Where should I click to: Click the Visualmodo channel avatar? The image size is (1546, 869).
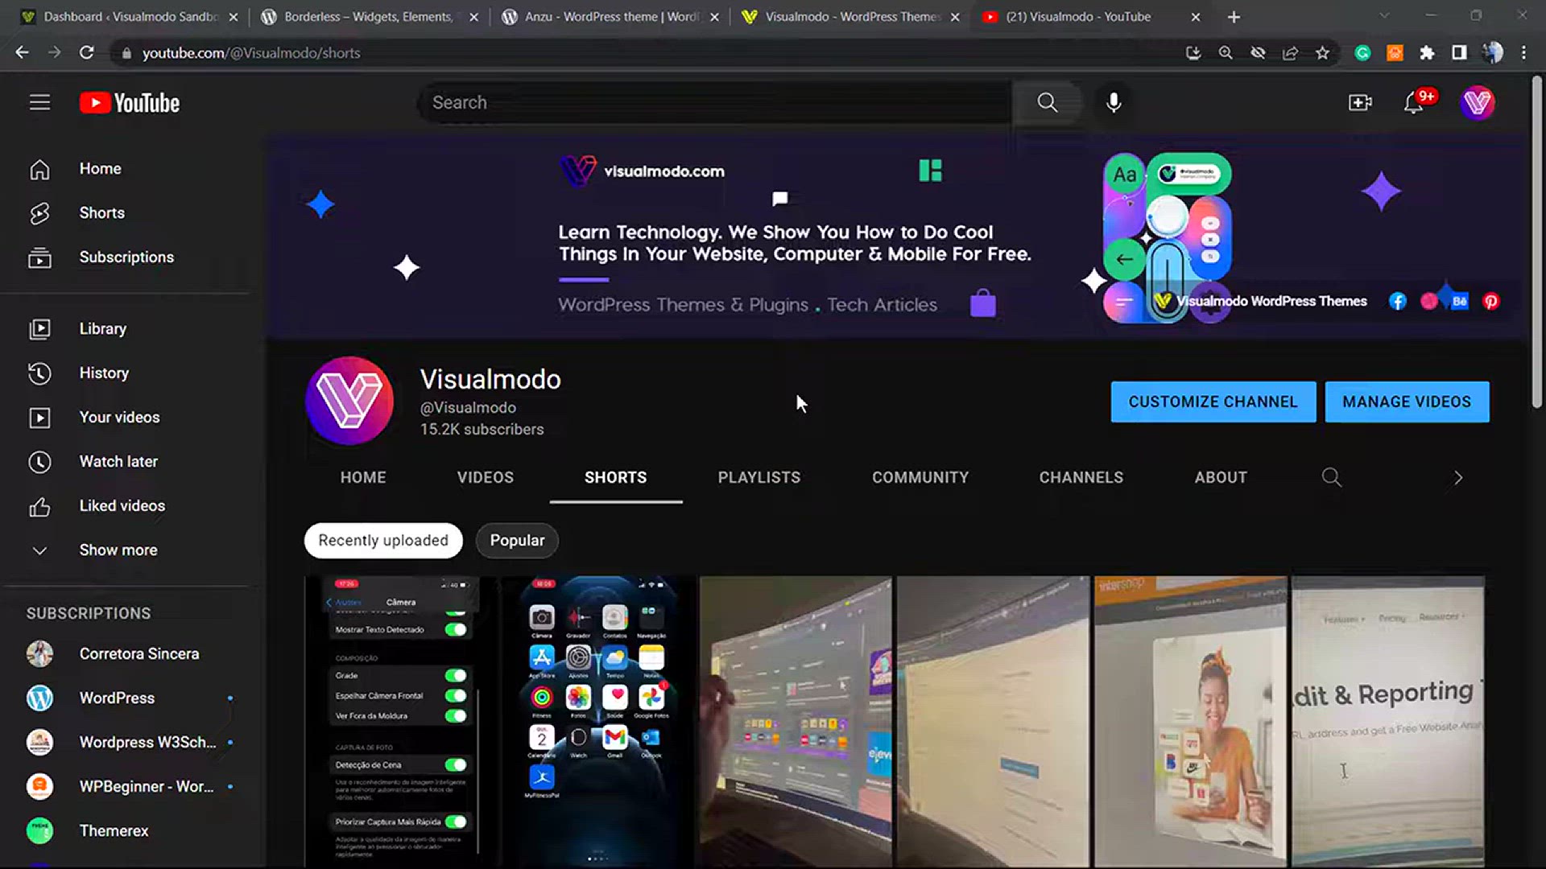349,401
